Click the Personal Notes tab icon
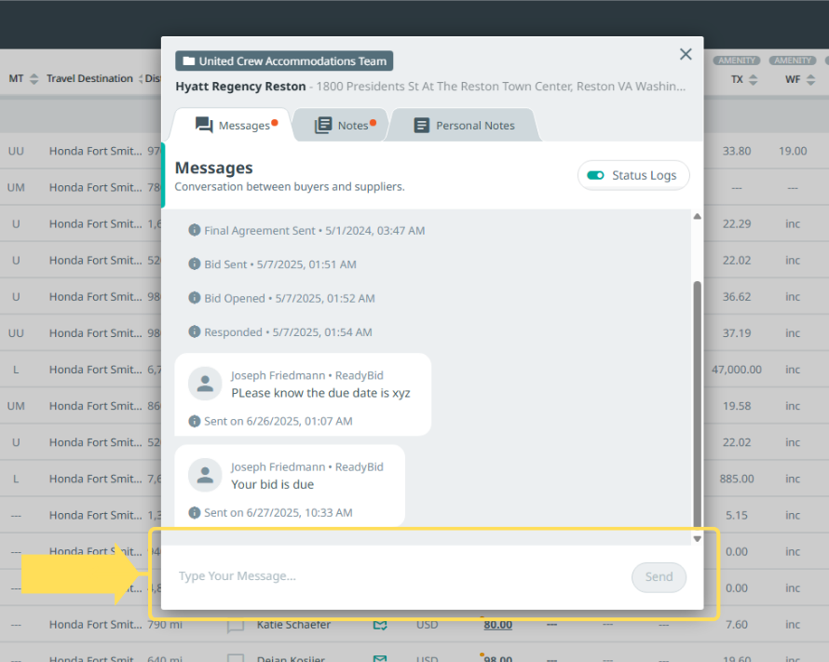The image size is (829, 662). coord(421,125)
